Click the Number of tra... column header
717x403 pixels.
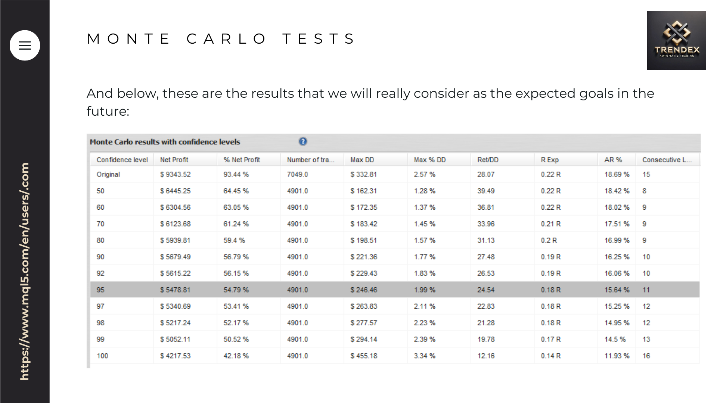point(312,160)
